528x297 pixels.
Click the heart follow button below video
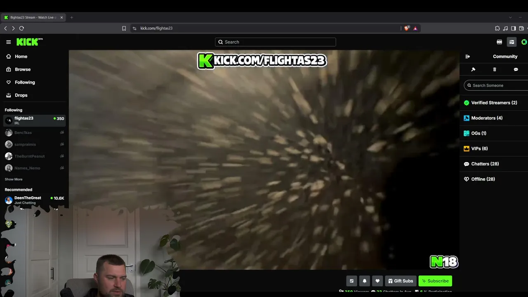click(377, 281)
